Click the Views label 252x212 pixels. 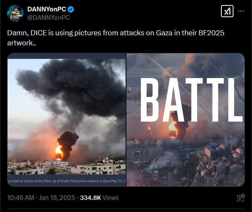pos(110,198)
